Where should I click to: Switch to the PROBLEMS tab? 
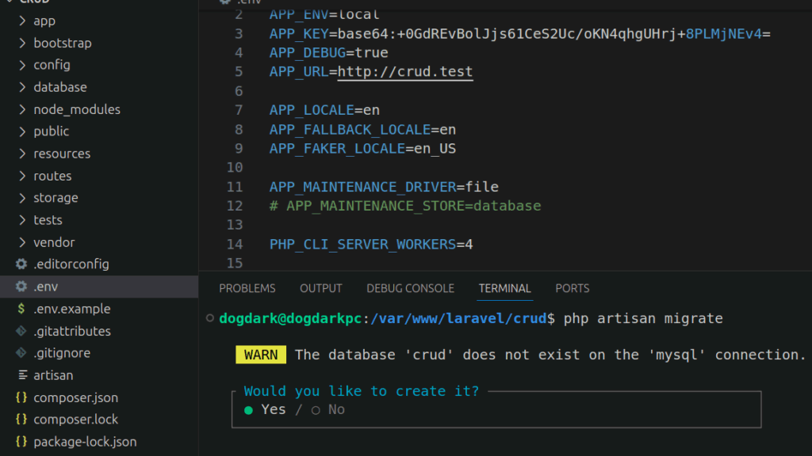tap(247, 288)
